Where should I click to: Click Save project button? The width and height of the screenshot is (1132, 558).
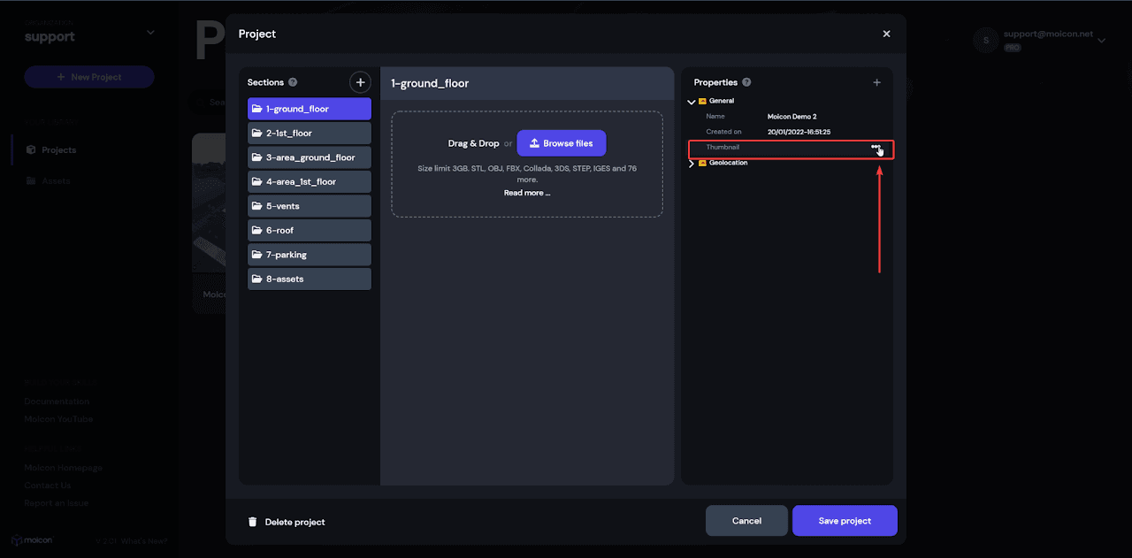(x=844, y=521)
